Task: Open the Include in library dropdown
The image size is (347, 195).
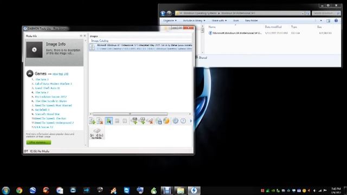Action: pyautogui.click(x=194, y=21)
